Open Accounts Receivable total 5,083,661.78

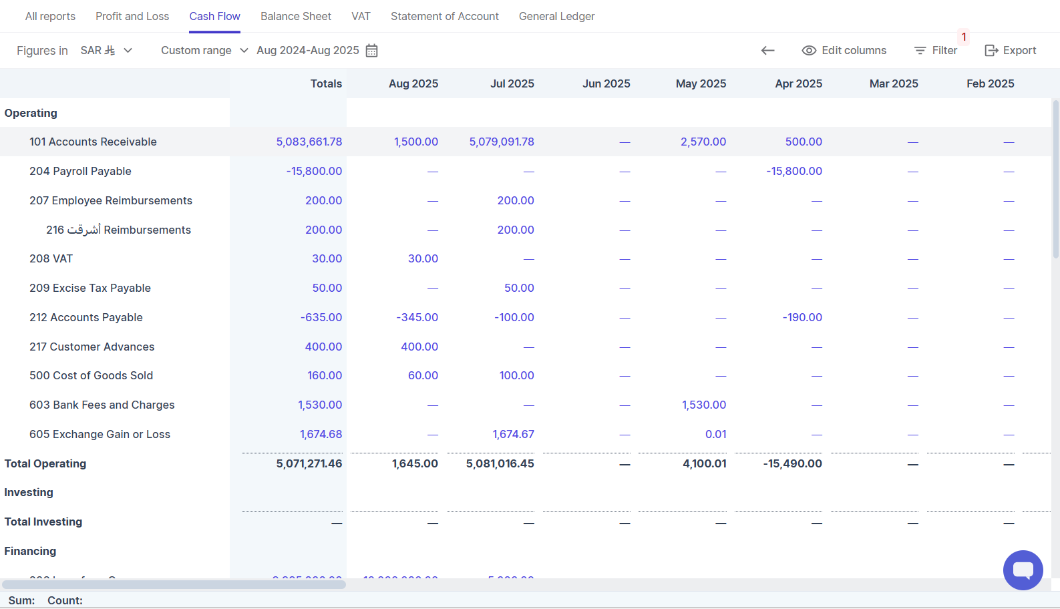(309, 142)
